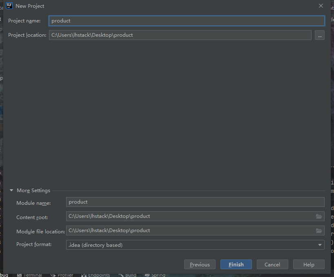334x277 pixels.
Task: Open the Build tool window tab
Action: click(127, 275)
